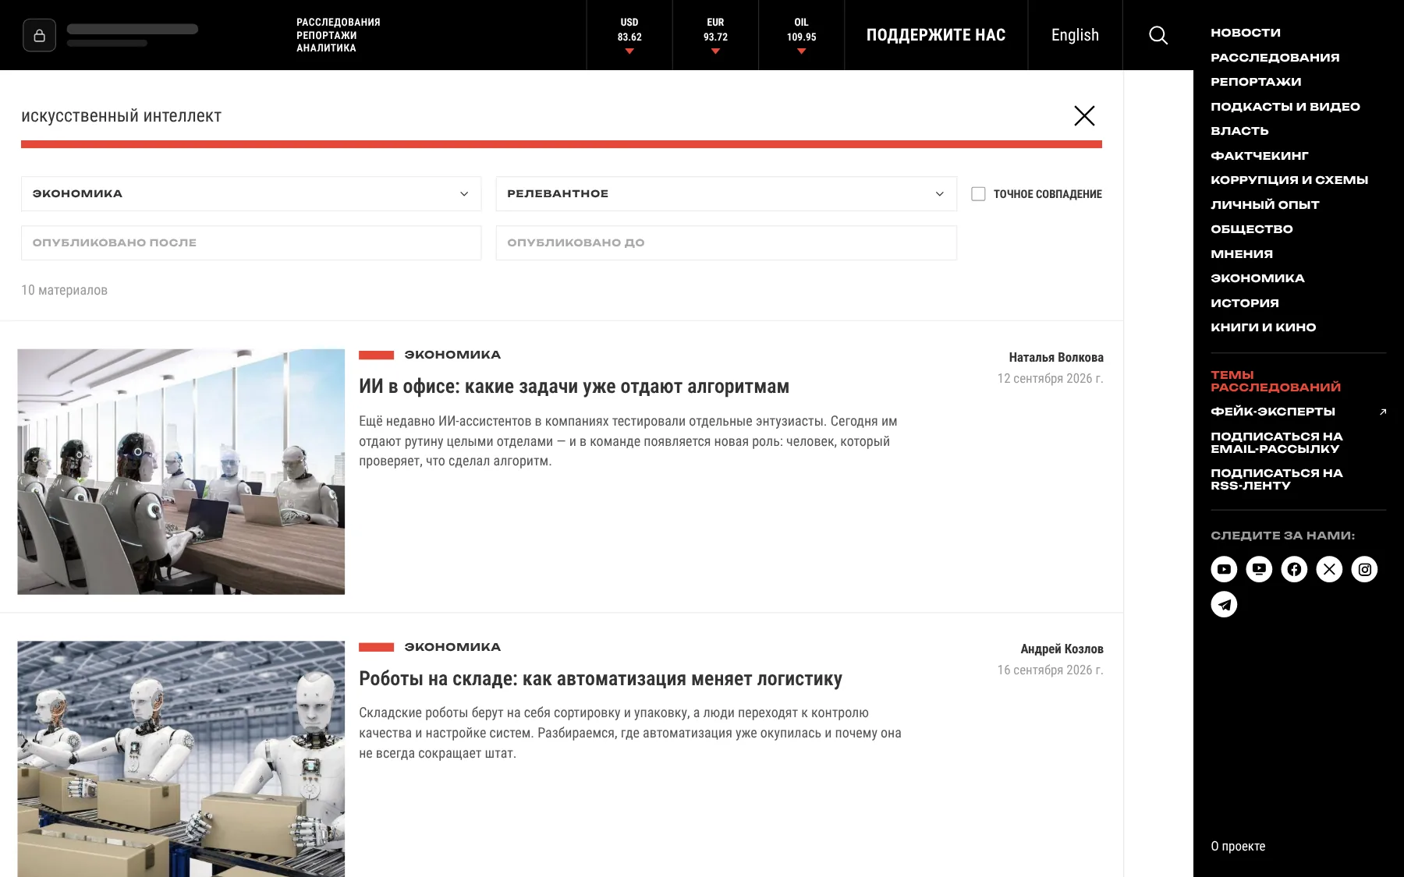Enable the Точное совпадение checkbox
The image size is (1404, 877).
(x=978, y=193)
